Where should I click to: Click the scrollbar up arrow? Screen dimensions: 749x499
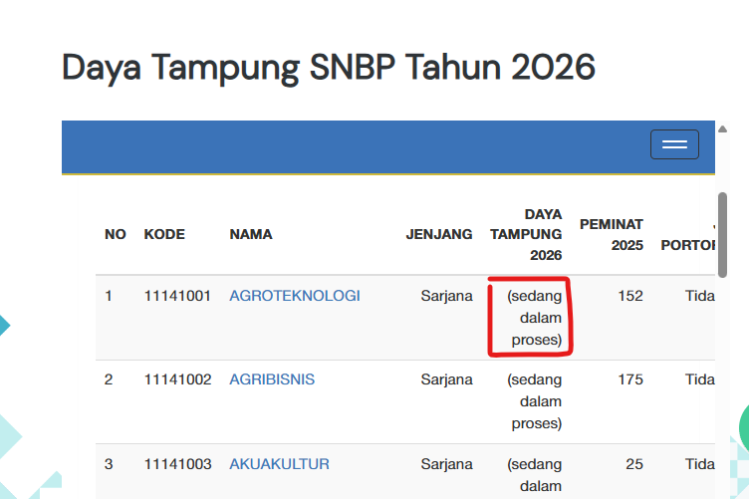(x=722, y=128)
